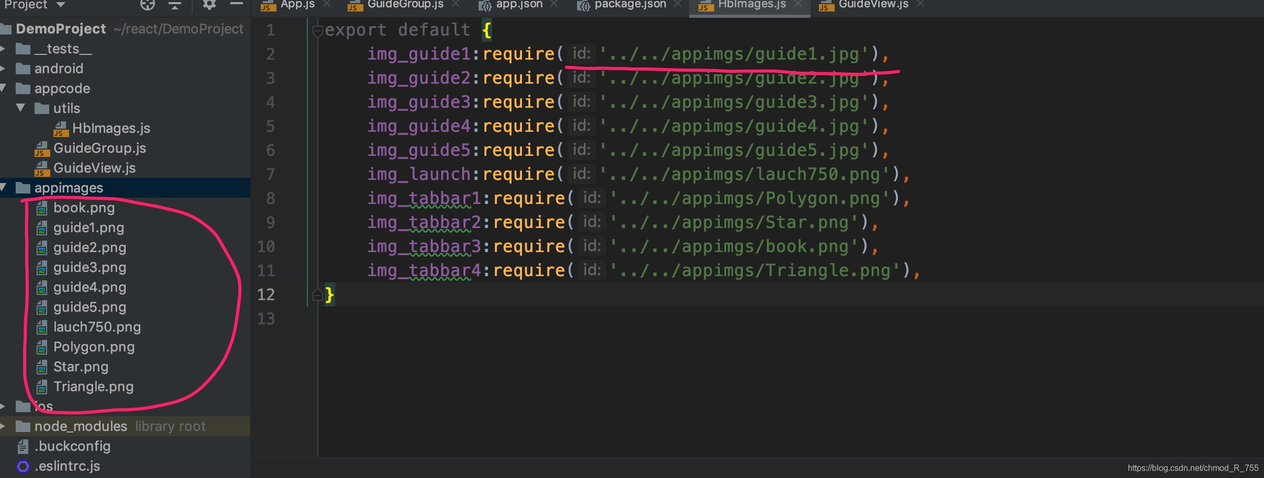
Task: Select the appcode folder icon
Action: point(23,88)
